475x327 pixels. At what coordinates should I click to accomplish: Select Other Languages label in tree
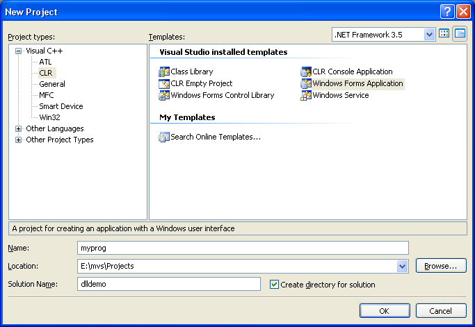pos(55,128)
